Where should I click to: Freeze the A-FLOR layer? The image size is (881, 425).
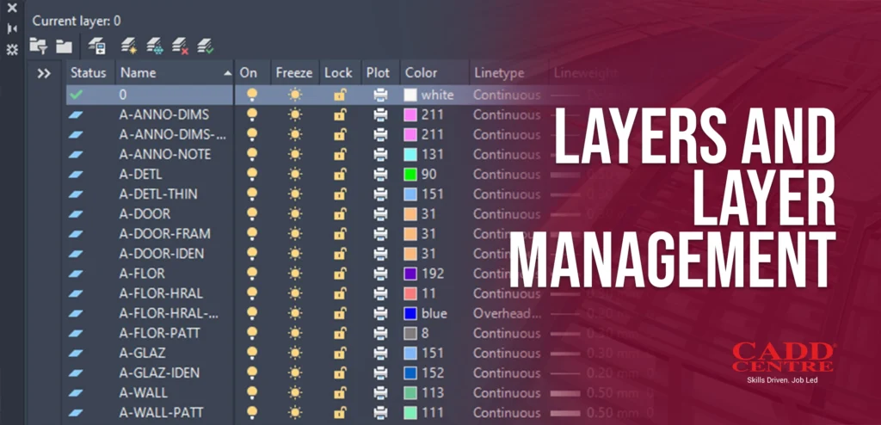(295, 274)
